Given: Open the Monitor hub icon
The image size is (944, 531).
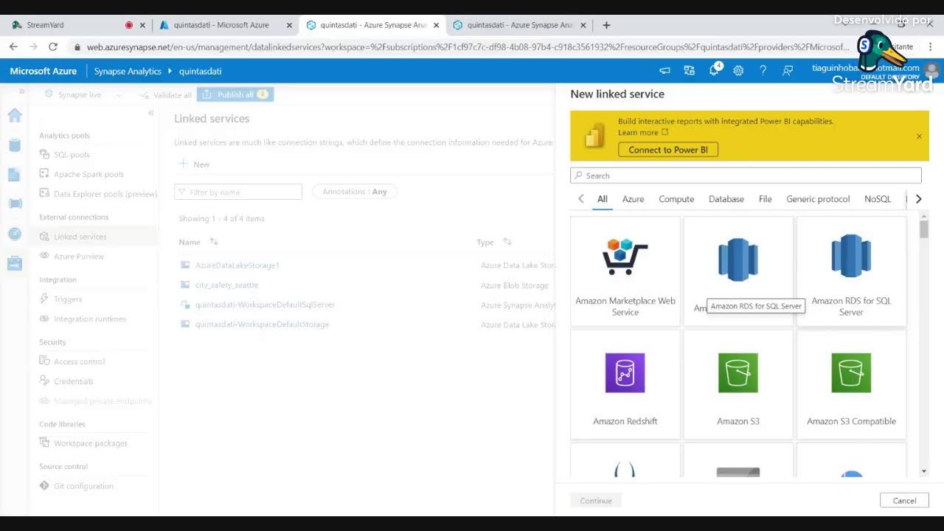Looking at the screenshot, I should click(15, 233).
